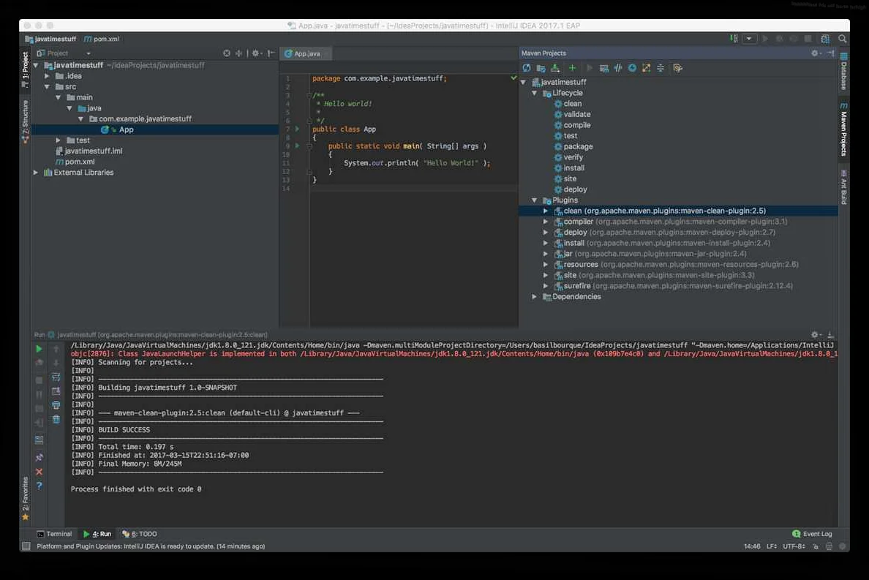The height and width of the screenshot is (580, 869).
Task: Download sources and documentation in Maven panel
Action: pos(555,67)
